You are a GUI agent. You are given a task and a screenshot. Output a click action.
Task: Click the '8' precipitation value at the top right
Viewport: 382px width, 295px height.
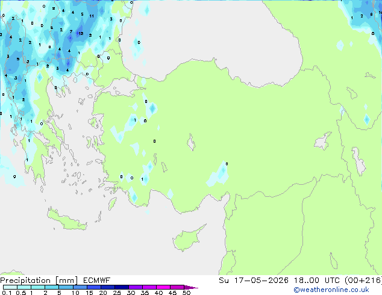[371, 14]
